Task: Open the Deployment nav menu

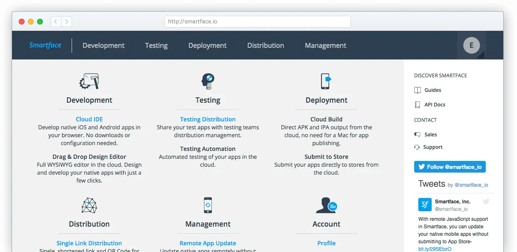Action: (208, 45)
